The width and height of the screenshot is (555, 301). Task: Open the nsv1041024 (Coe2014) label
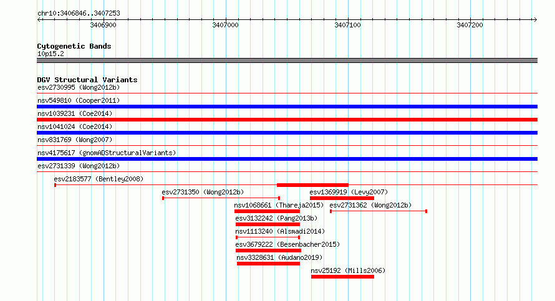coord(75,127)
